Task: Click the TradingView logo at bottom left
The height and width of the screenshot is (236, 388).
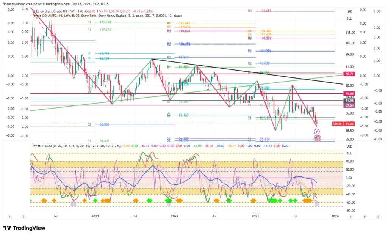Action: [24, 228]
